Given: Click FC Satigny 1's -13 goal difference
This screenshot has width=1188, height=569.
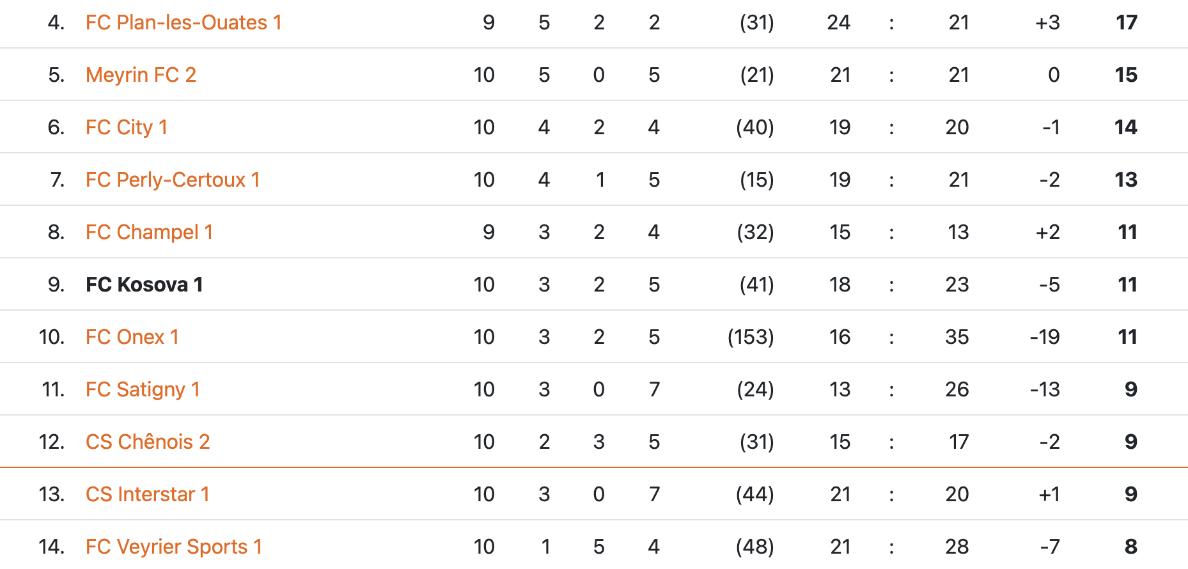Looking at the screenshot, I should pos(1045,390).
